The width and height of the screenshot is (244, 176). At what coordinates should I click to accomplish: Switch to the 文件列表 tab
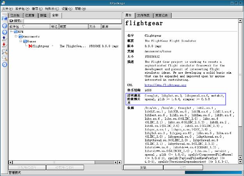pos(144,16)
